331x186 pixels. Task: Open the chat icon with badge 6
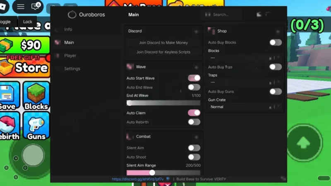36,6
